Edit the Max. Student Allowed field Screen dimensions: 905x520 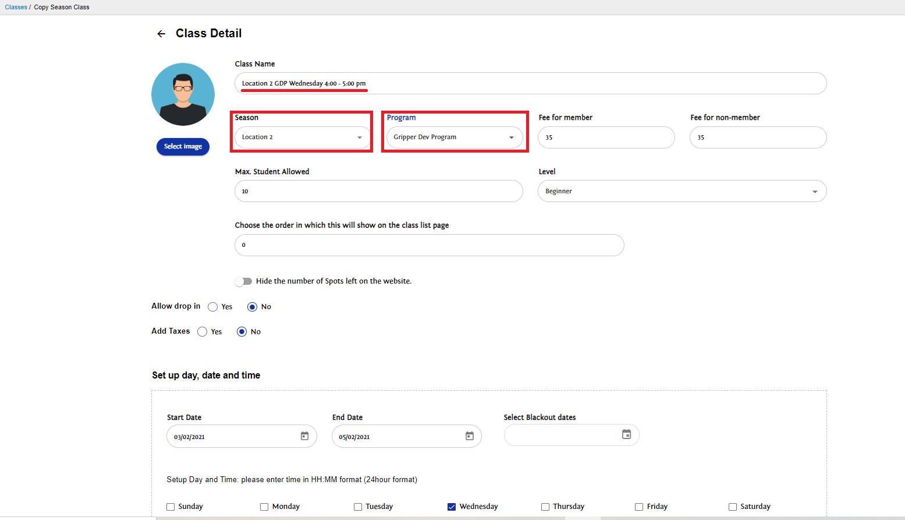(379, 191)
